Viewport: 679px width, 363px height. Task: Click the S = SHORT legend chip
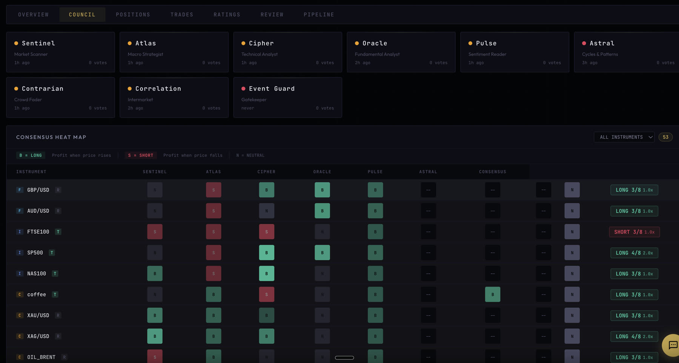click(x=141, y=155)
